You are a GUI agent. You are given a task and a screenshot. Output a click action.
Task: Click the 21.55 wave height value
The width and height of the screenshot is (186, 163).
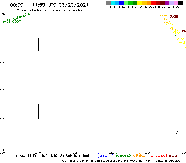pyautogui.click(x=177, y=33)
